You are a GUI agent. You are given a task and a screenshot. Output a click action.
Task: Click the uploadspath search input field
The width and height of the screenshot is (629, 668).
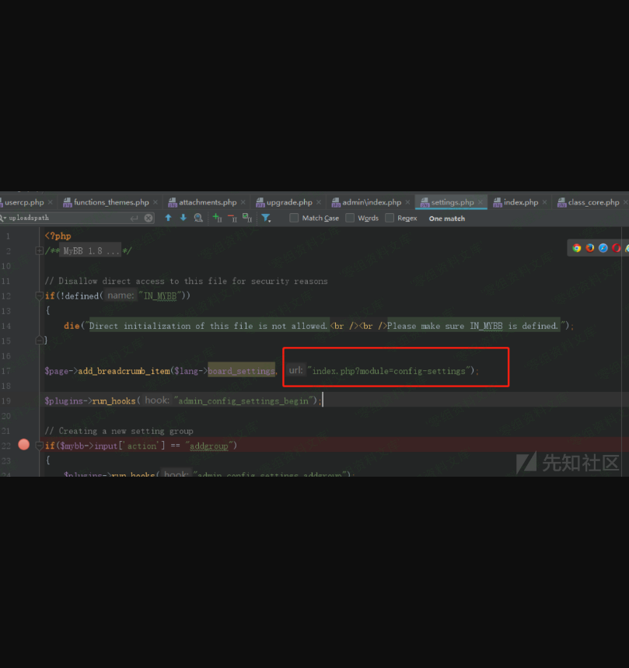70,219
